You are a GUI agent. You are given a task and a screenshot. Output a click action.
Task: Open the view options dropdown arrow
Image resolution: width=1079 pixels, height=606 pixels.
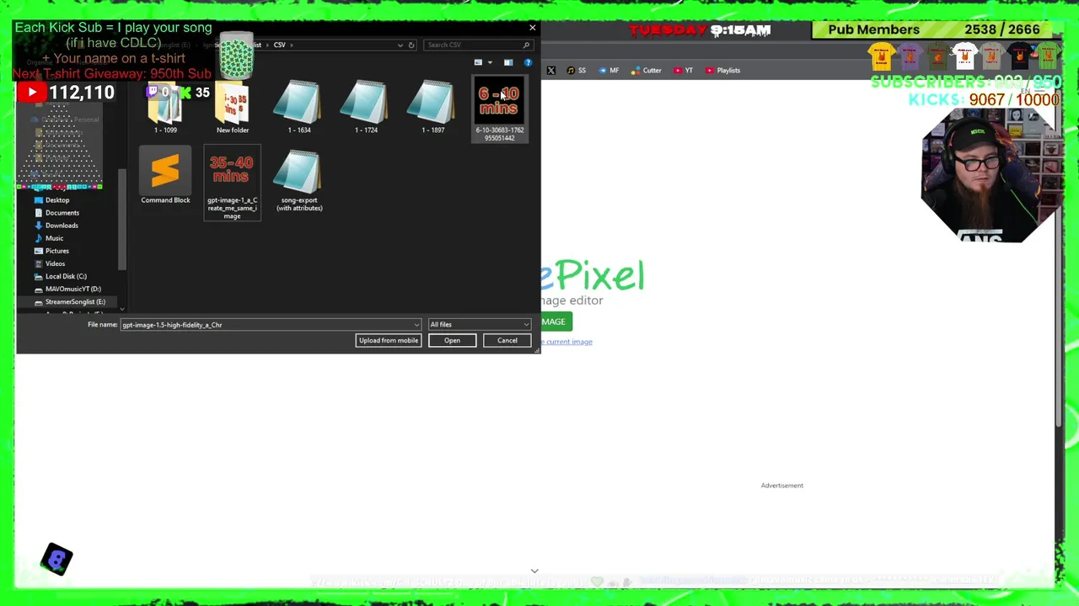click(490, 63)
